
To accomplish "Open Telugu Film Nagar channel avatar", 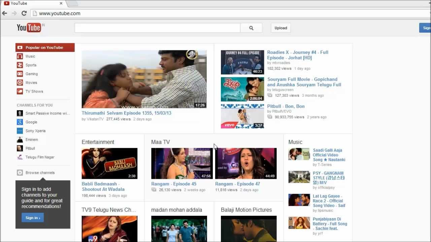I will pyautogui.click(x=20, y=157).
